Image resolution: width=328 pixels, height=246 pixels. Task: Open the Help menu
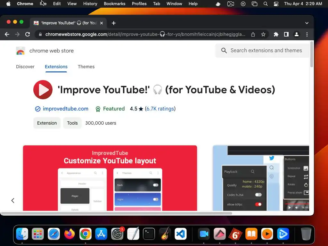pos(193,4)
